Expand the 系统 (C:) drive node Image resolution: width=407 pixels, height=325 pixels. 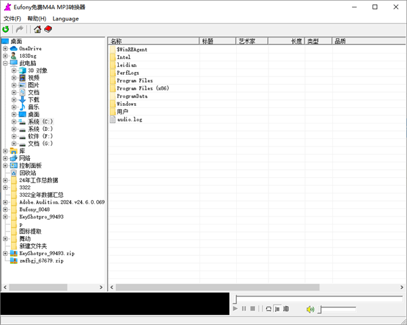click(x=14, y=121)
